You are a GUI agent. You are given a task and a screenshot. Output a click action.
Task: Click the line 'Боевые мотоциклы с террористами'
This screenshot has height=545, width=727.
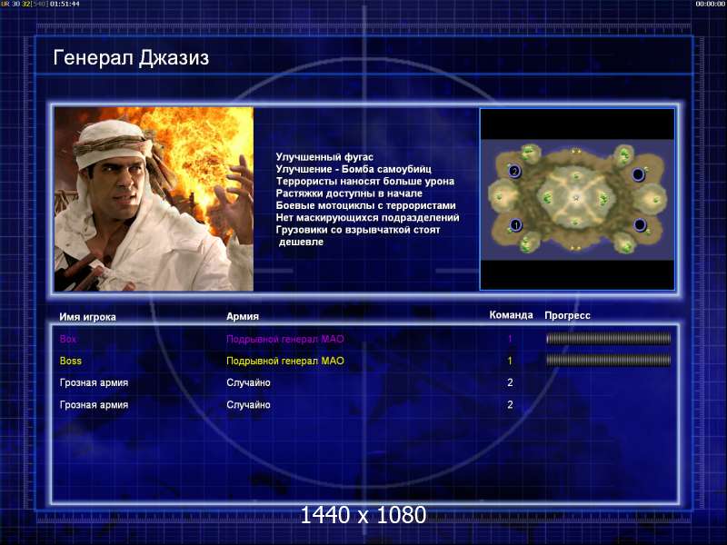pyautogui.click(x=366, y=205)
